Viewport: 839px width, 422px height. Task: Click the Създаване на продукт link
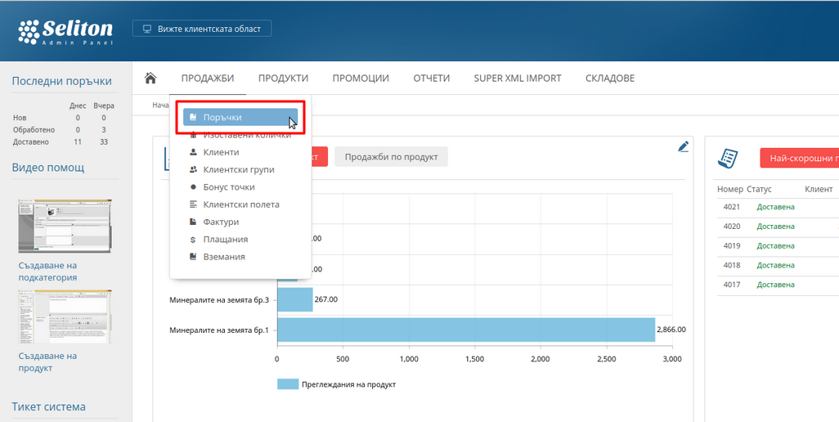click(x=47, y=361)
